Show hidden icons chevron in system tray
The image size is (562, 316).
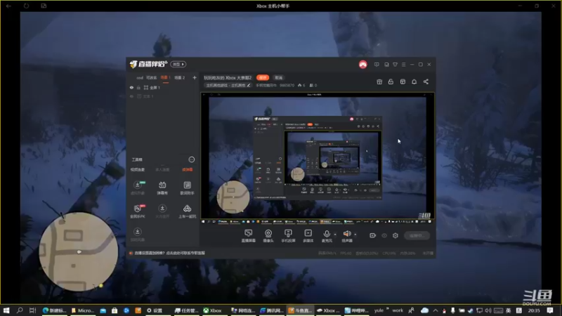pyautogui.click(x=436, y=310)
